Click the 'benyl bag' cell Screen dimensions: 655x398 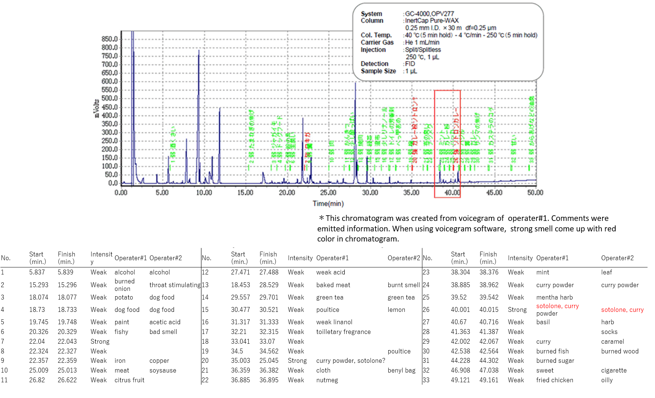(401, 370)
